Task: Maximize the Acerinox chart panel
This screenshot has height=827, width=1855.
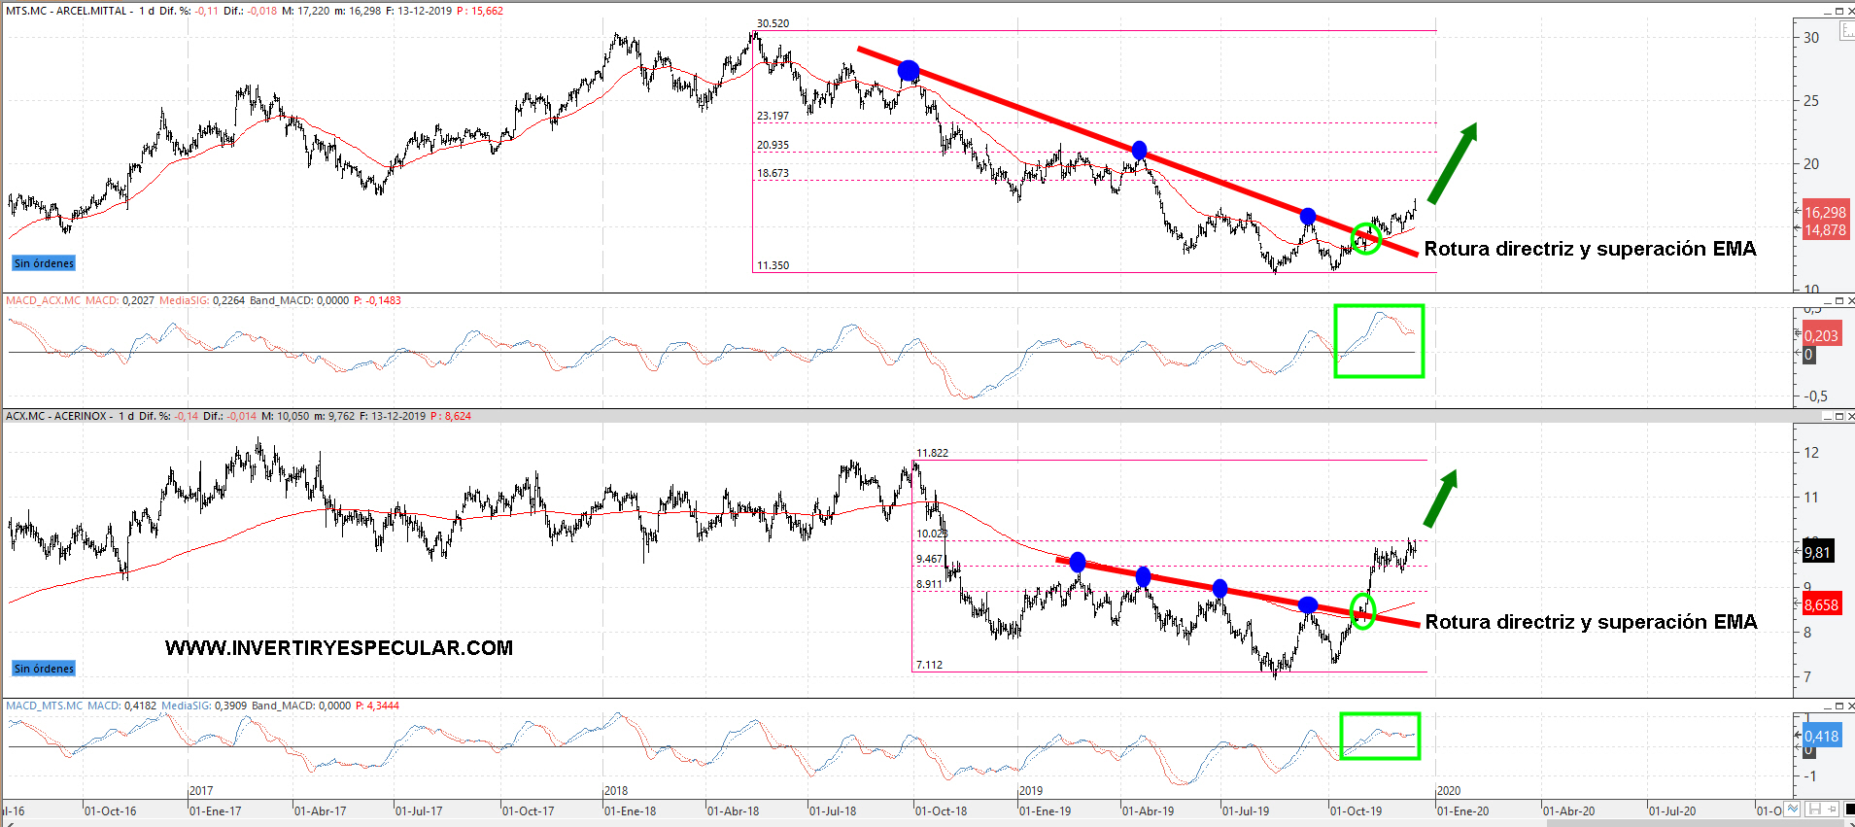Action: click(1838, 416)
